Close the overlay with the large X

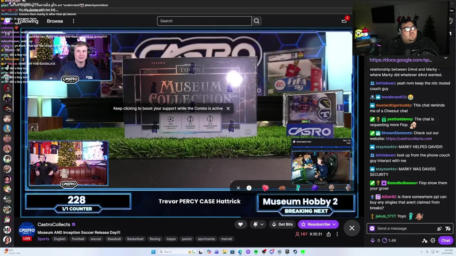[x=352, y=228]
